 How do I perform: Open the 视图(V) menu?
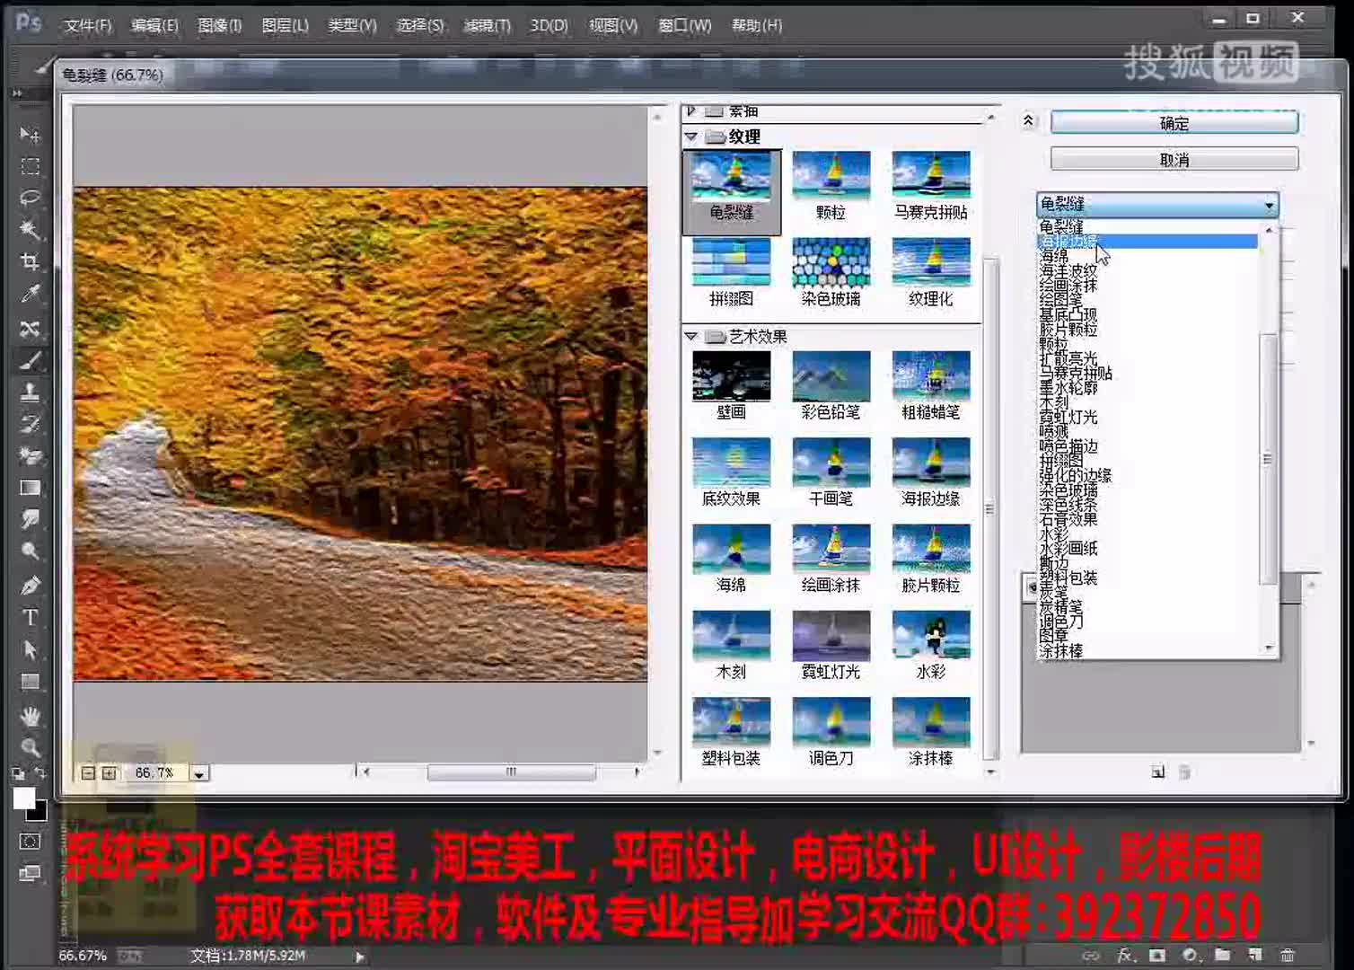click(613, 25)
